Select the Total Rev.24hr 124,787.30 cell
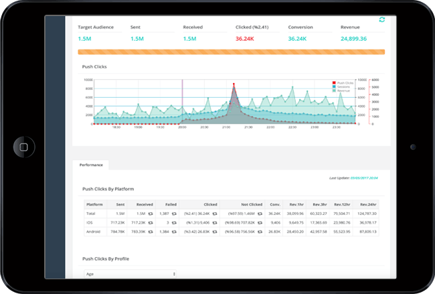 (367, 214)
